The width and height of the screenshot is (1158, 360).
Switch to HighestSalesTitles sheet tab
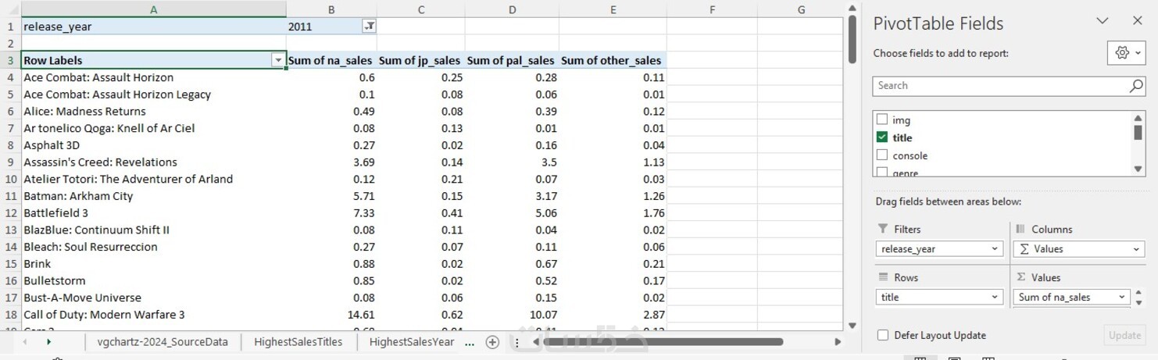point(298,342)
